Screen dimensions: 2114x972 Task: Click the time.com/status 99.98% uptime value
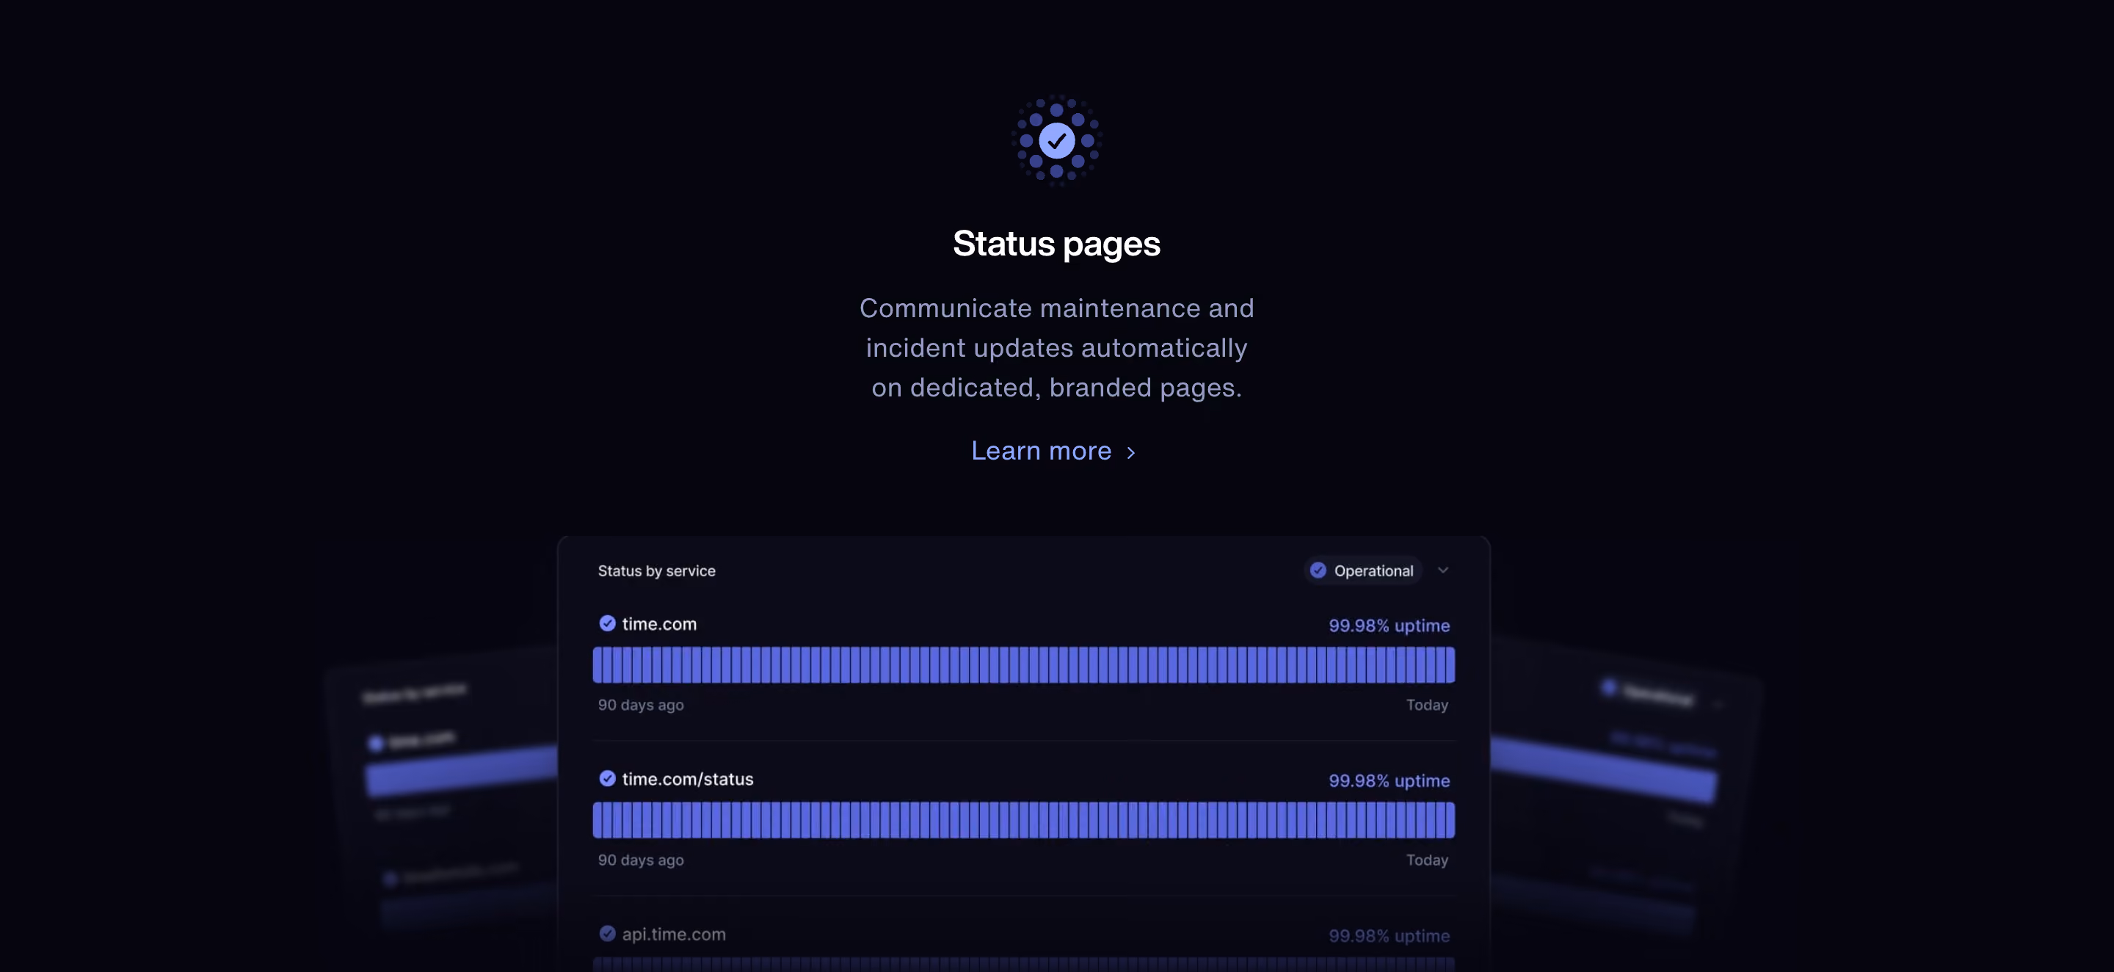1389,780
